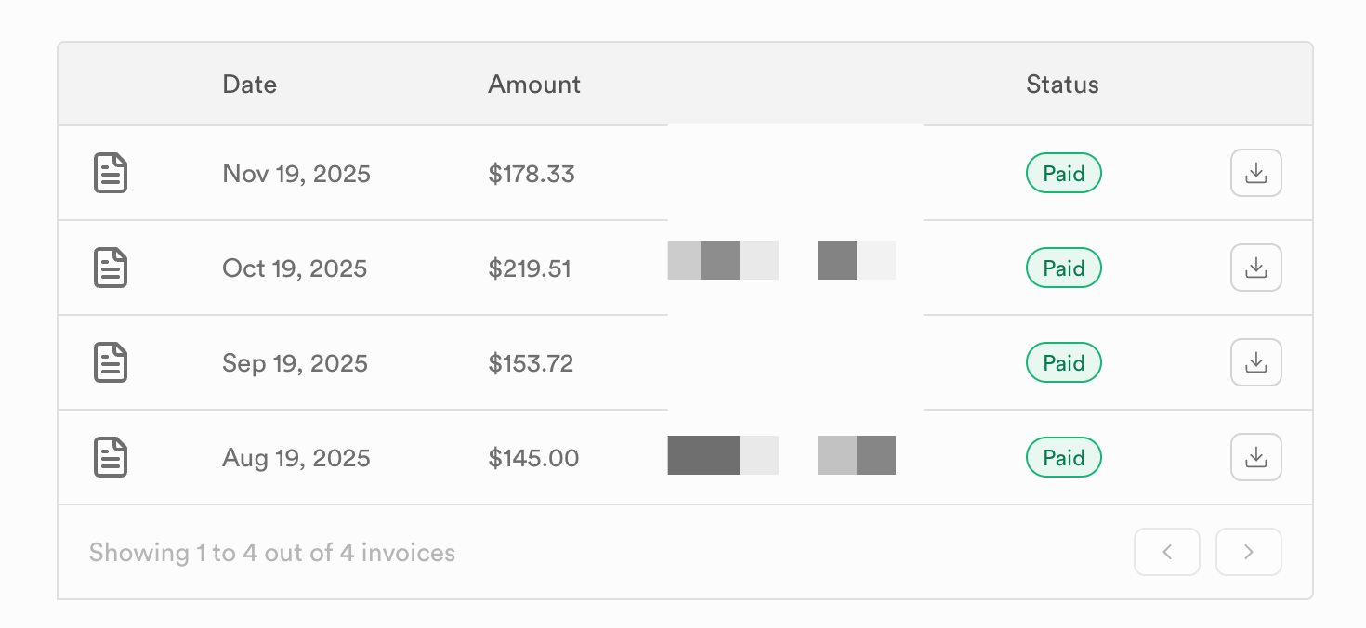Image resolution: width=1366 pixels, height=628 pixels.
Task: Click Paid badge on October invoice
Action: (x=1063, y=268)
